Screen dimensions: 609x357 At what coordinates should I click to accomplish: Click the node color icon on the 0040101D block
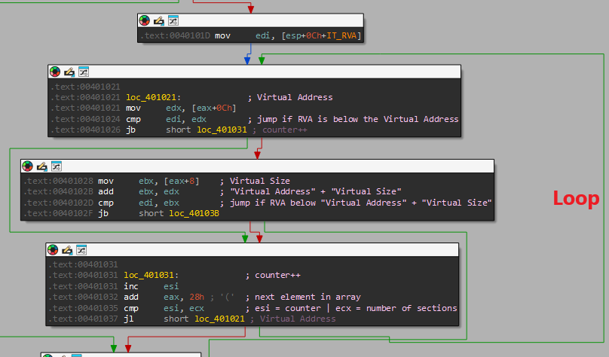click(145, 20)
